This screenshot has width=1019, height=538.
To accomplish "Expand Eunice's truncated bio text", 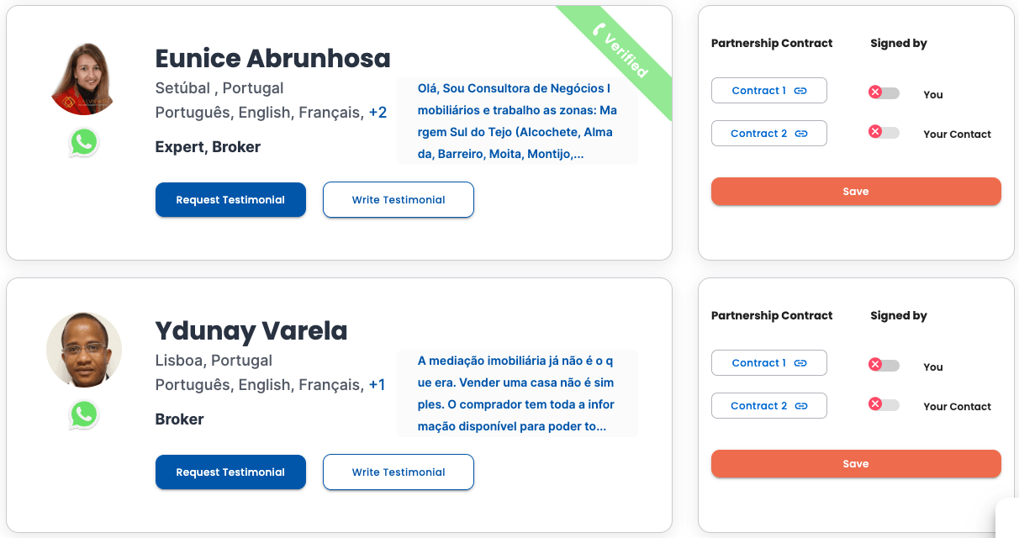I will click(x=517, y=121).
